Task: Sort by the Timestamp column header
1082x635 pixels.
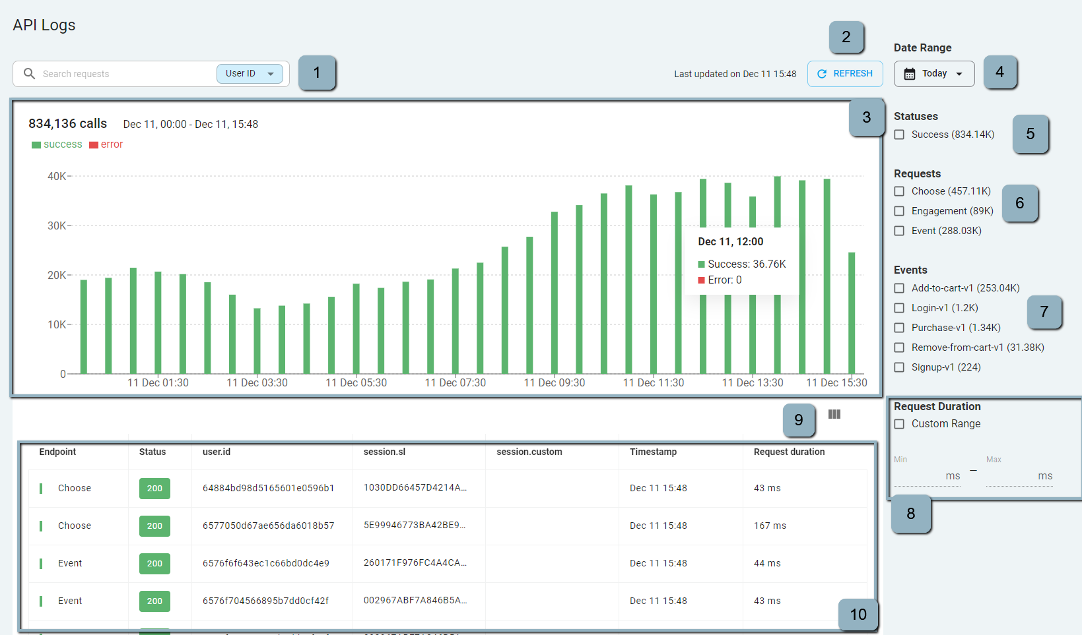Action: [x=653, y=452]
